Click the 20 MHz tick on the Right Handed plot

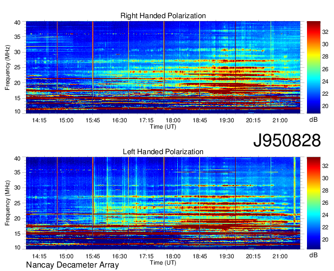tap(18, 83)
